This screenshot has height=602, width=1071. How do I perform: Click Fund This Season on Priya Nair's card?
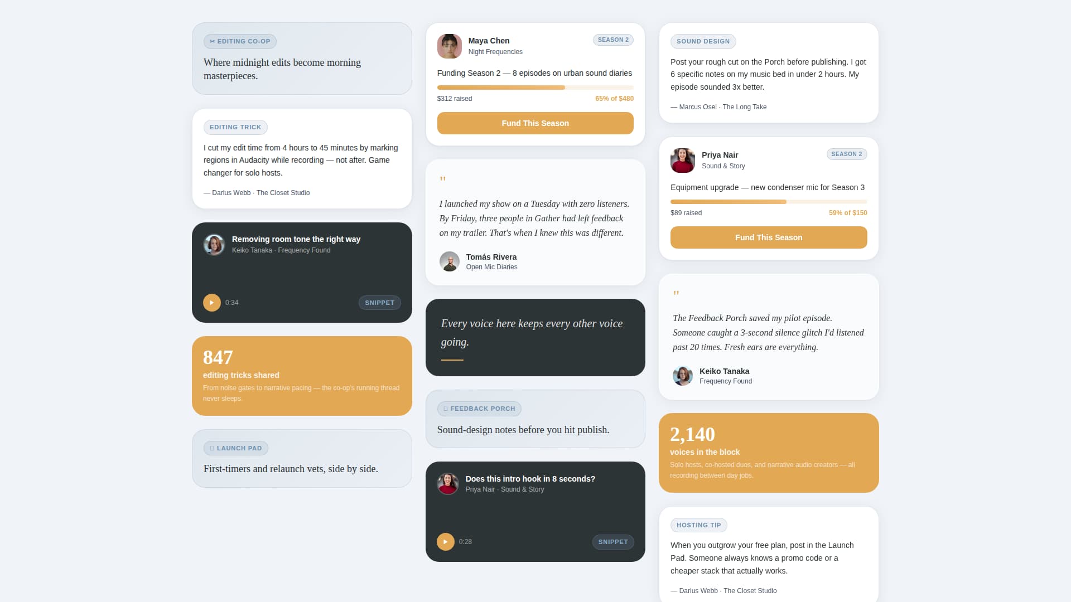point(769,237)
